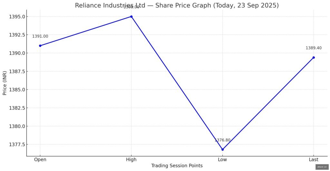Viewport: 330px width, 171px height.
Task: Click the 1380.0 y-axis tick label
Action: 17,126
